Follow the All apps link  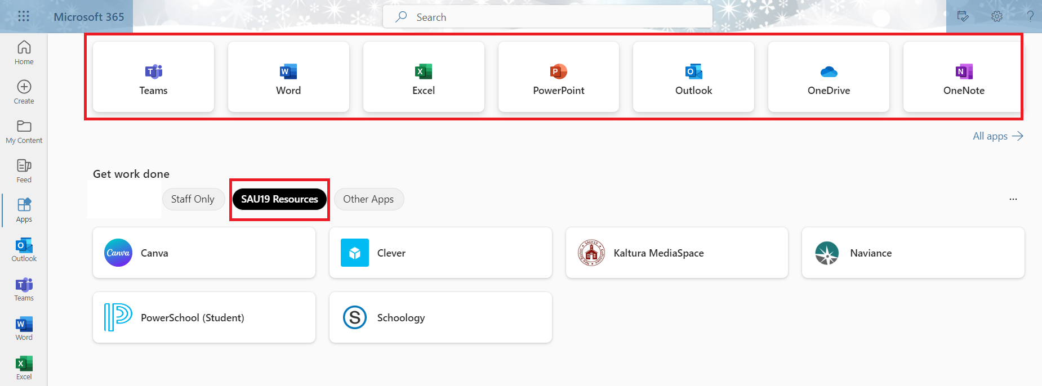point(998,136)
